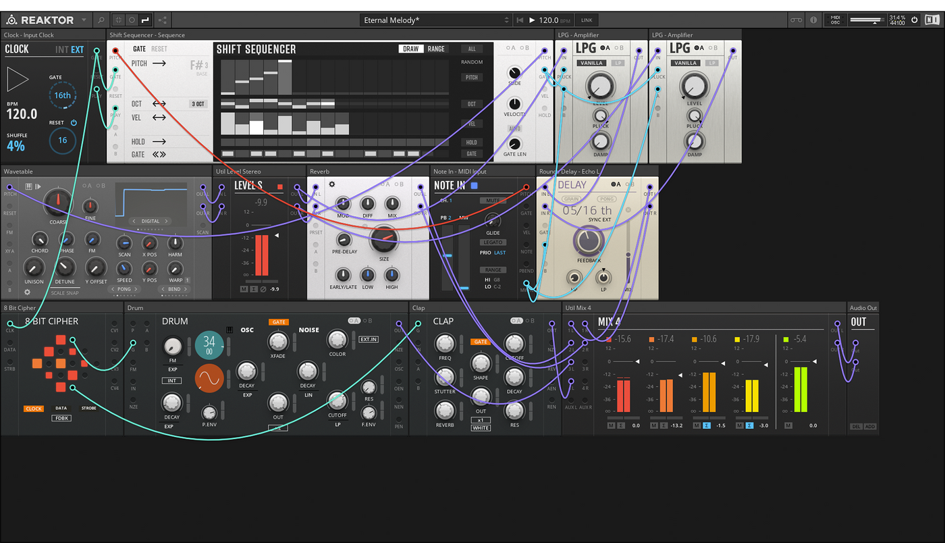Click the PITCH random button in sequencer
Screen dimensions: 945x543
472,78
